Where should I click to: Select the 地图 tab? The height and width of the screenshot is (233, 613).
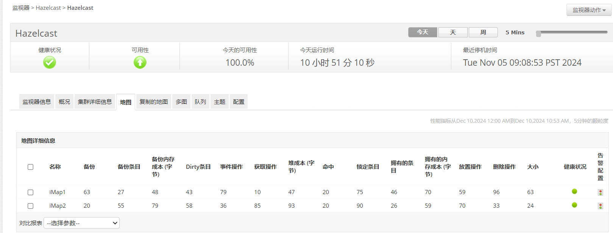[x=126, y=102]
